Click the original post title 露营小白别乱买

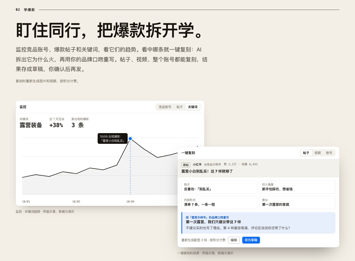pos(207,171)
